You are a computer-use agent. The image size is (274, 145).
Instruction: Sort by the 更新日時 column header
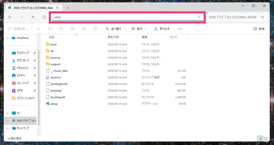(113, 37)
